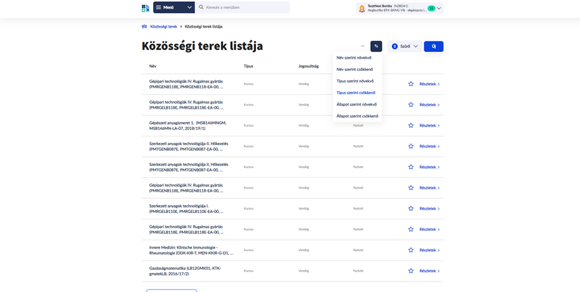
Task: Click the blue Új button
Action: [x=434, y=46]
